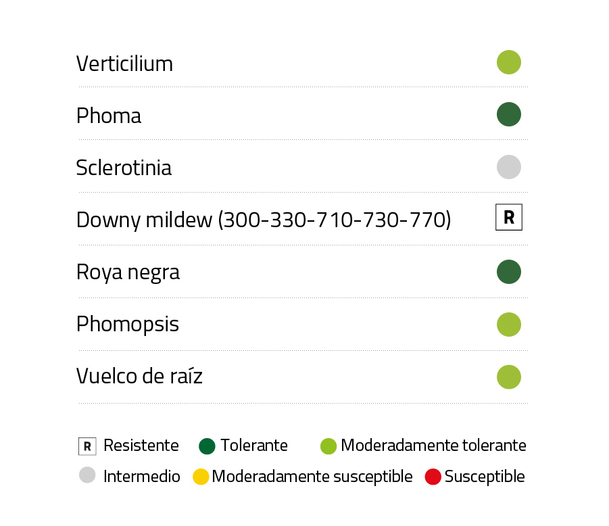Click the Downy mildew races text
The width and height of the screenshot is (609, 526).
pos(263,220)
